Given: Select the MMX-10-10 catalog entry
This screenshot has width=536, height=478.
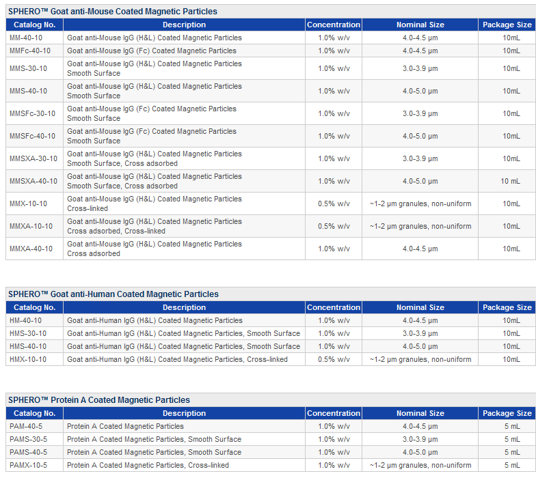Looking at the screenshot, I should tap(29, 203).
